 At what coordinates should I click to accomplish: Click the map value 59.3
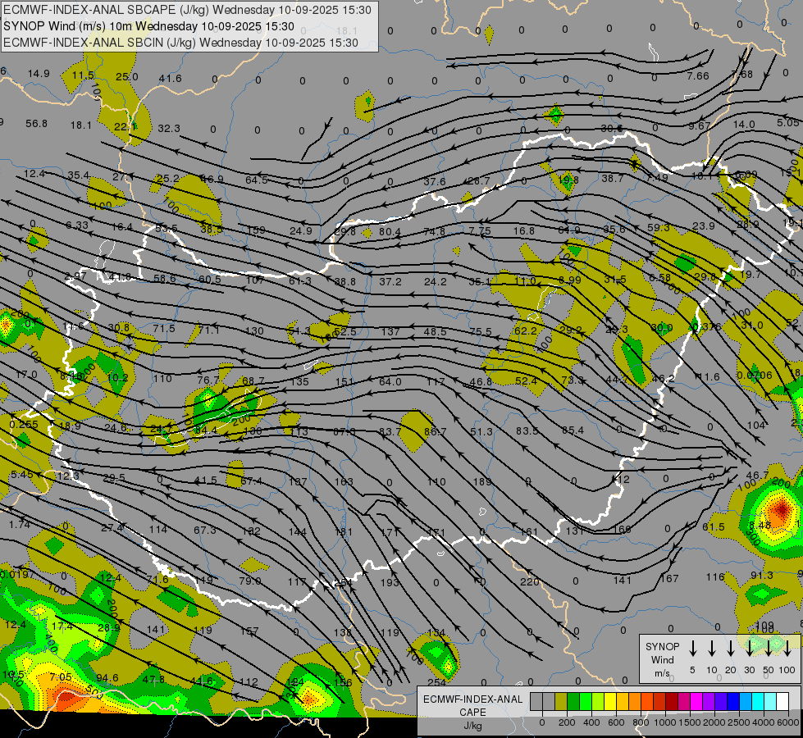coord(659,227)
